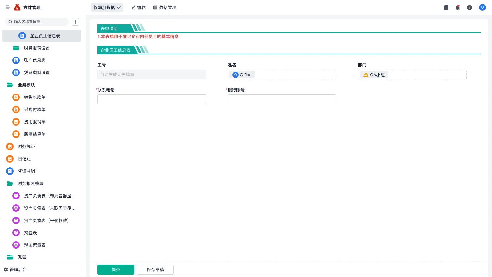This screenshot has height=277, width=492.
Task: Open 资产负债表（平衡校验） in the sidebar
Action: [x=42, y=220]
